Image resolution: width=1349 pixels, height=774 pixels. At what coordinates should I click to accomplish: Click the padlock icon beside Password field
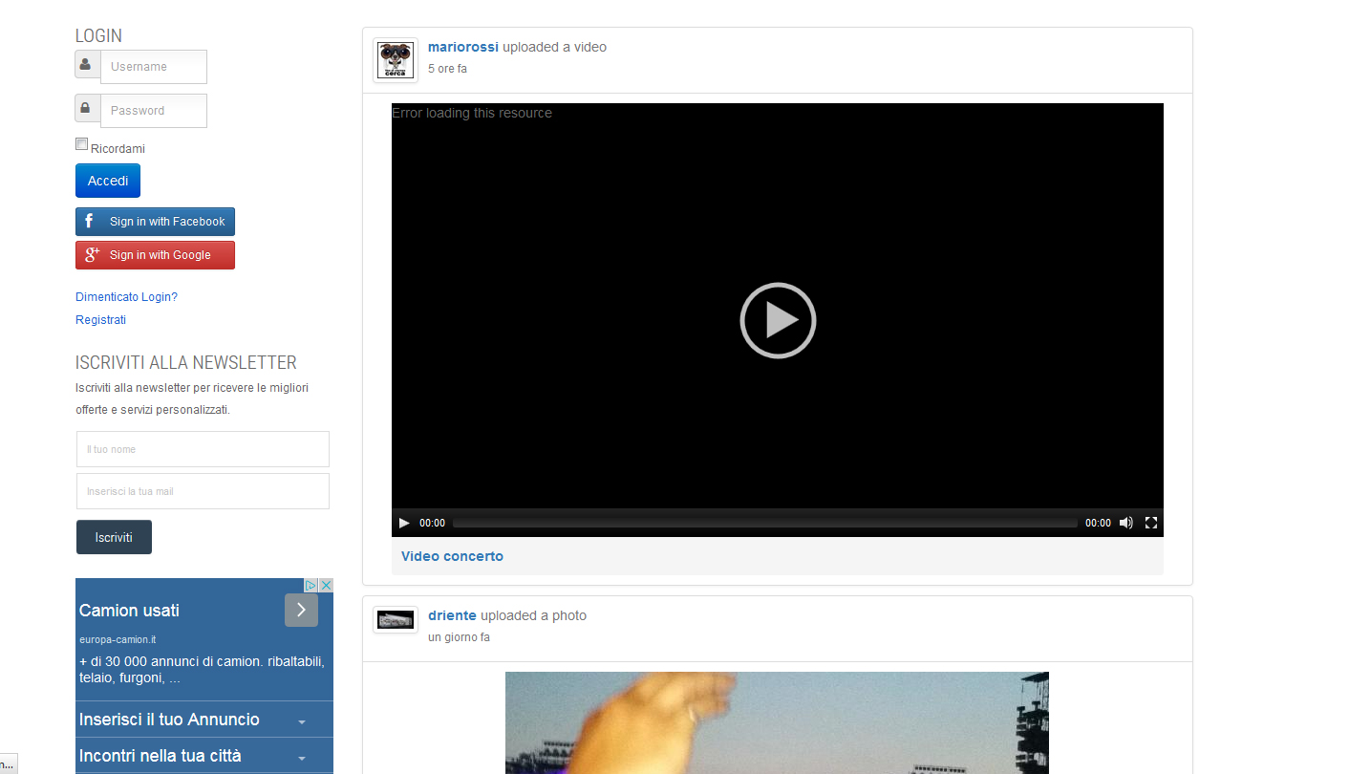coord(87,108)
